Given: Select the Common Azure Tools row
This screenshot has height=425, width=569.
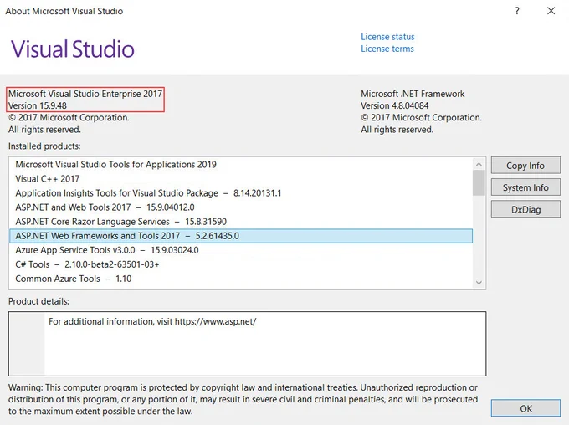Looking at the screenshot, I should 241,279.
